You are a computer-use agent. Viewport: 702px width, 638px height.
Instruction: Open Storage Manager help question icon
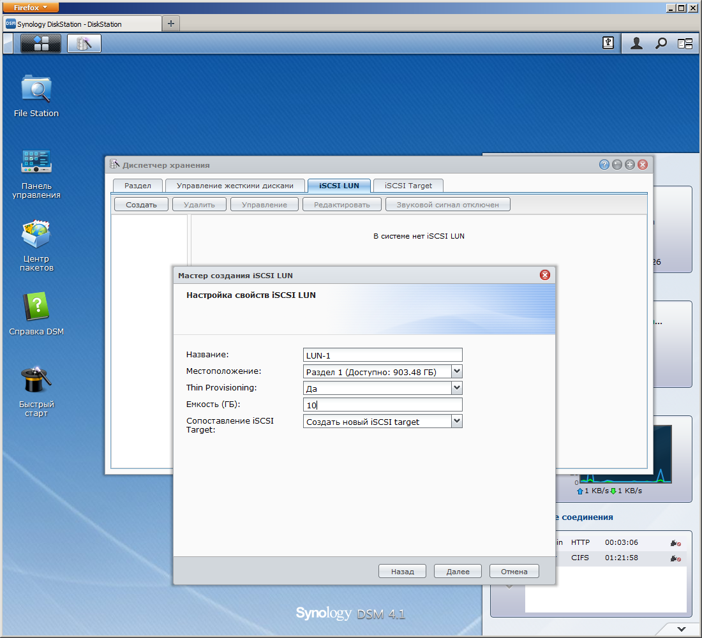[604, 165]
